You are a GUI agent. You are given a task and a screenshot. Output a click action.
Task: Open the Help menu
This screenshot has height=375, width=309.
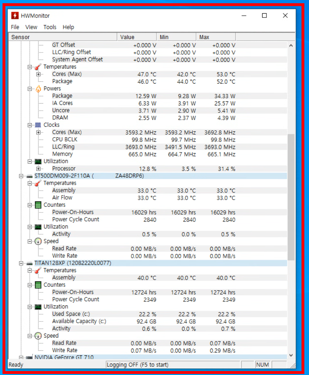[68, 27]
